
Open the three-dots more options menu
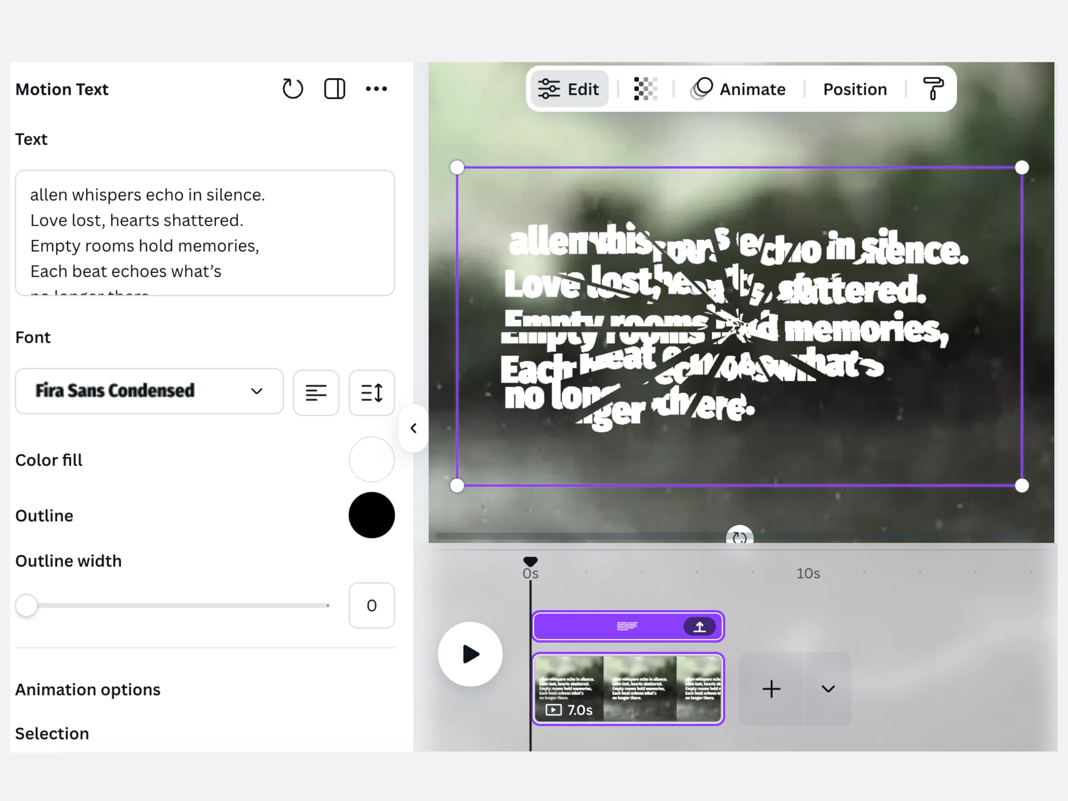[376, 89]
